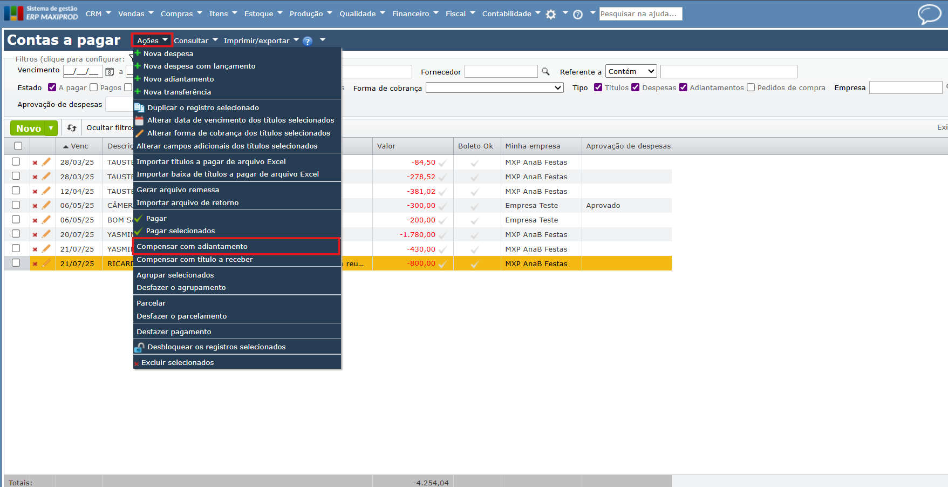The image size is (948, 487).
Task: Sort by the Aprovação de despesas column header
Action: click(629, 146)
